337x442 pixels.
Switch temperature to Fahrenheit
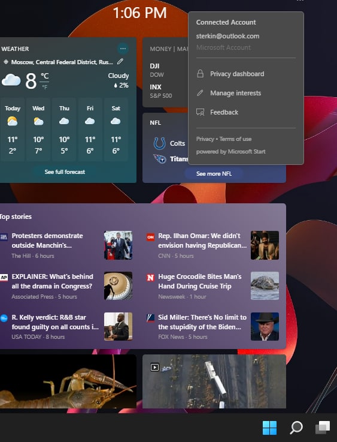pos(45,87)
